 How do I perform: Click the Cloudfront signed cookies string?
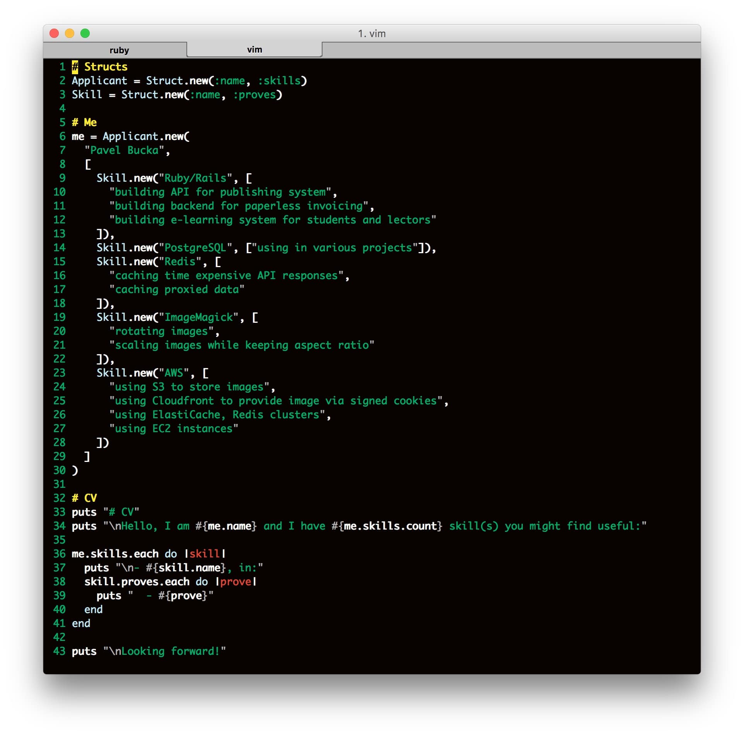point(276,400)
